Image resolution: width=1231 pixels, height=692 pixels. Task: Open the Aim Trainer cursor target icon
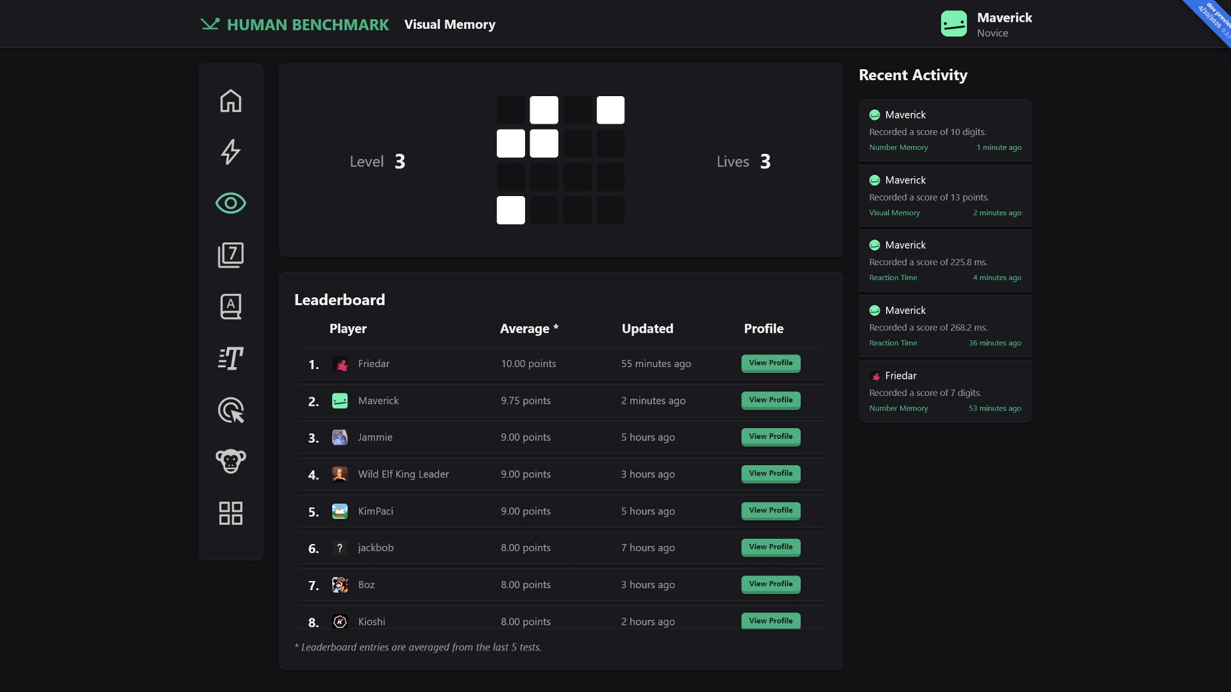pyautogui.click(x=231, y=410)
